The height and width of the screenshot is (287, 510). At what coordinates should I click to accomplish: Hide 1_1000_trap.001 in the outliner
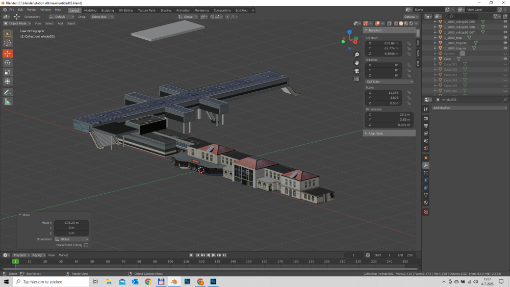pos(505,43)
